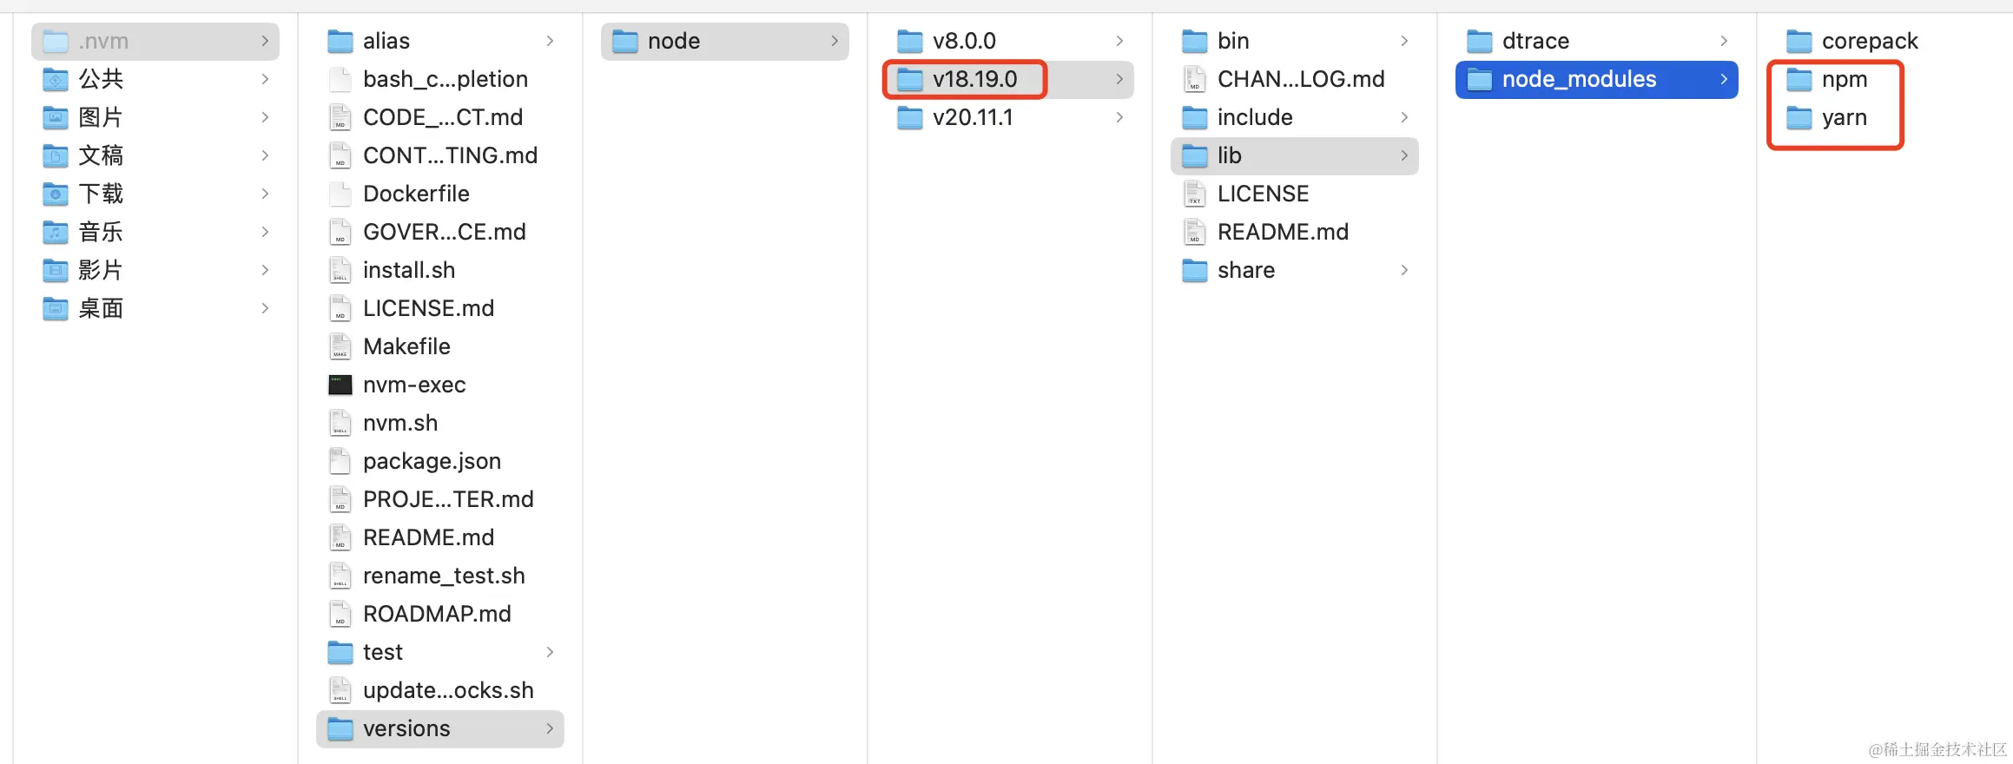This screenshot has width=2013, height=764.
Task: Select the v8.0.0 version folder
Action: (963, 41)
